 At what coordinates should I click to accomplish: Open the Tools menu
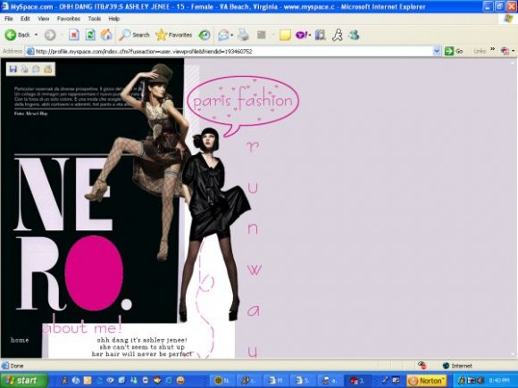coord(94,19)
